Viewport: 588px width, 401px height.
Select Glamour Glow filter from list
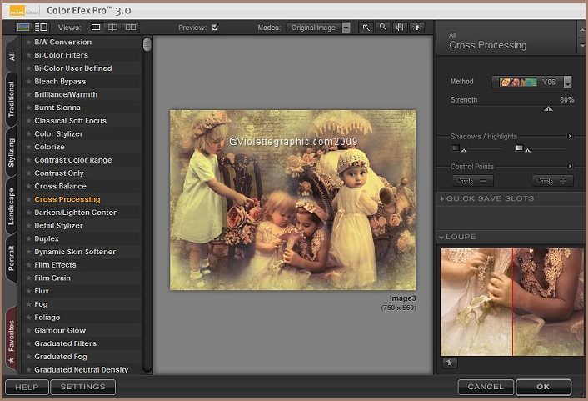(60, 331)
